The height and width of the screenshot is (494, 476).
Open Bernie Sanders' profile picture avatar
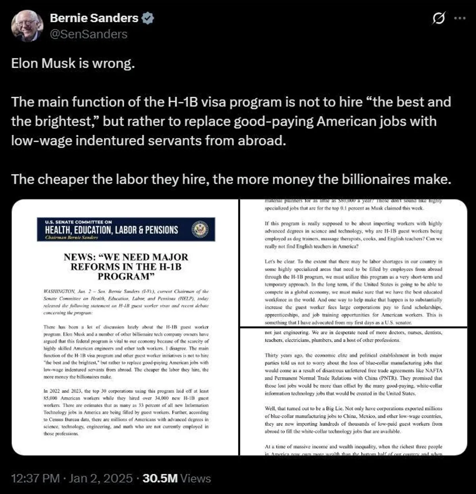click(x=27, y=26)
